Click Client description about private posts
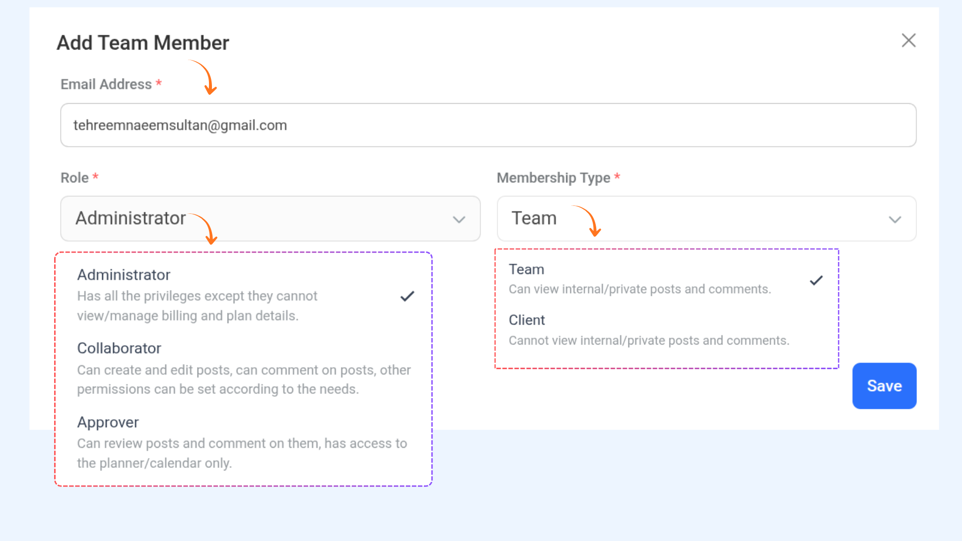Image resolution: width=962 pixels, height=541 pixels. click(x=649, y=341)
